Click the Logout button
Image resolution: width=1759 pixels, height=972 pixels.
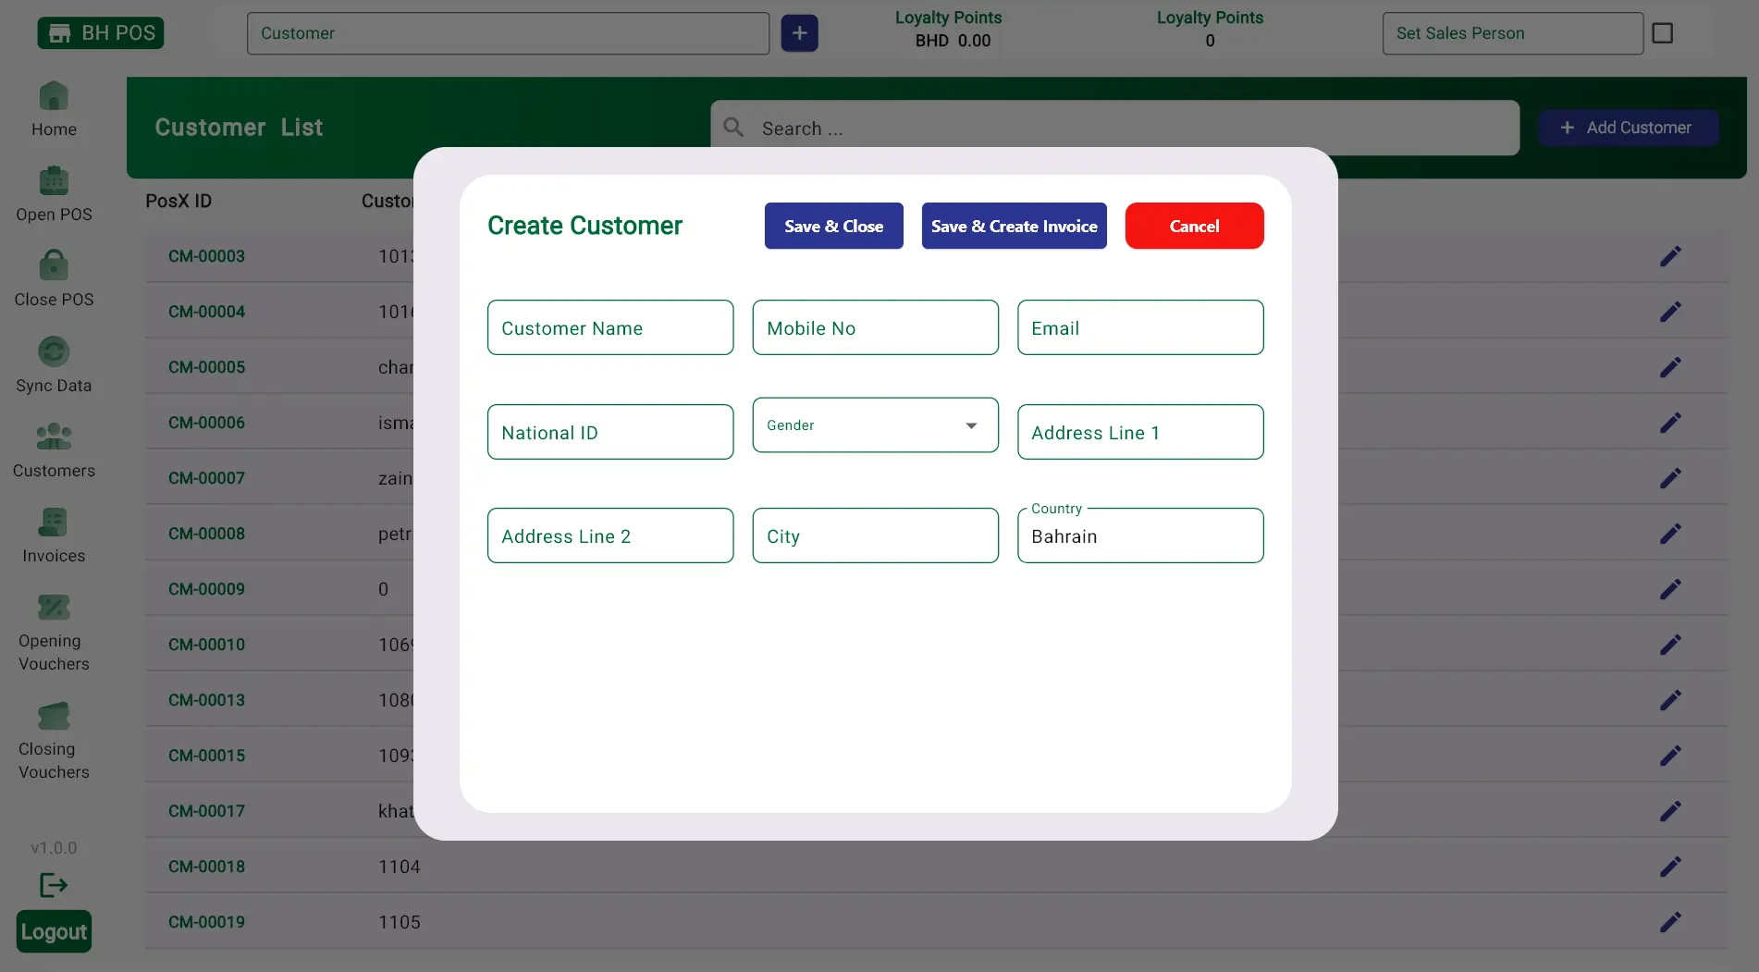[54, 930]
